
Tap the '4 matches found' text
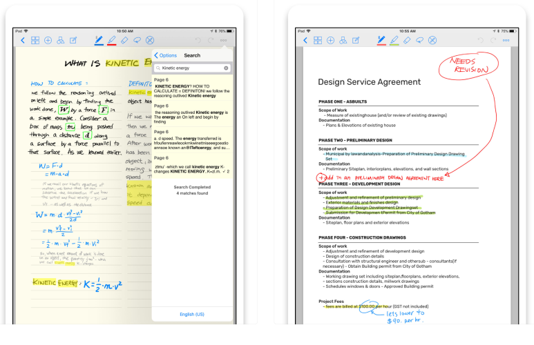coord(192,193)
